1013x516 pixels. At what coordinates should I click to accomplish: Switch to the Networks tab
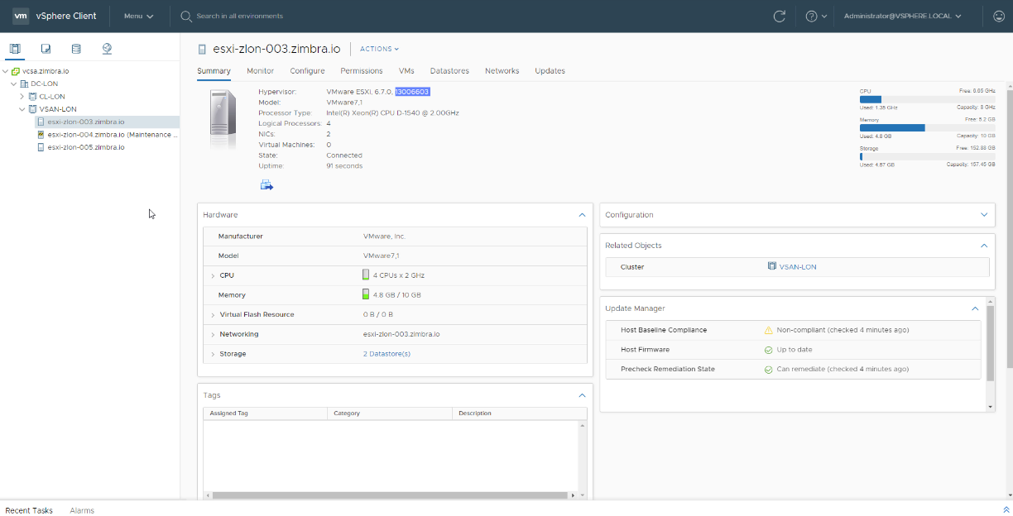point(502,71)
